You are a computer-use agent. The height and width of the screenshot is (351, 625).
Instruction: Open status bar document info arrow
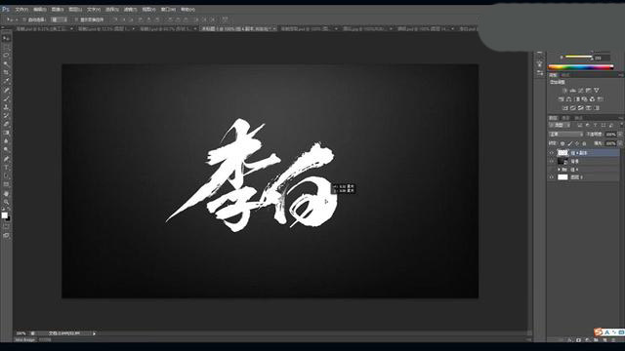tap(94, 333)
